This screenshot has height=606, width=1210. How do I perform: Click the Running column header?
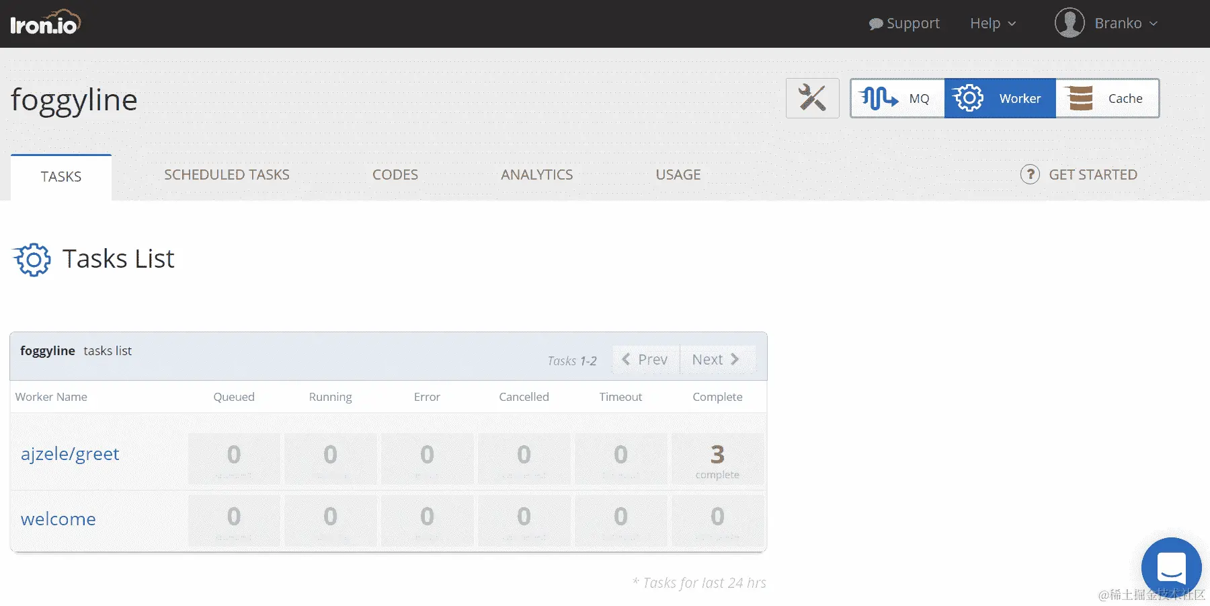(330, 397)
